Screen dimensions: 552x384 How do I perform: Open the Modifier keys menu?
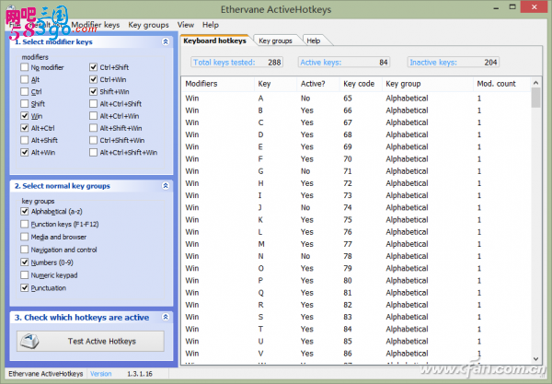click(x=96, y=25)
